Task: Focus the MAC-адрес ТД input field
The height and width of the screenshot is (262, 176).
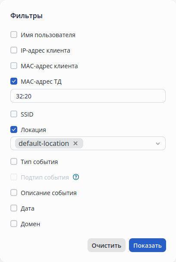Action: pos(88,96)
